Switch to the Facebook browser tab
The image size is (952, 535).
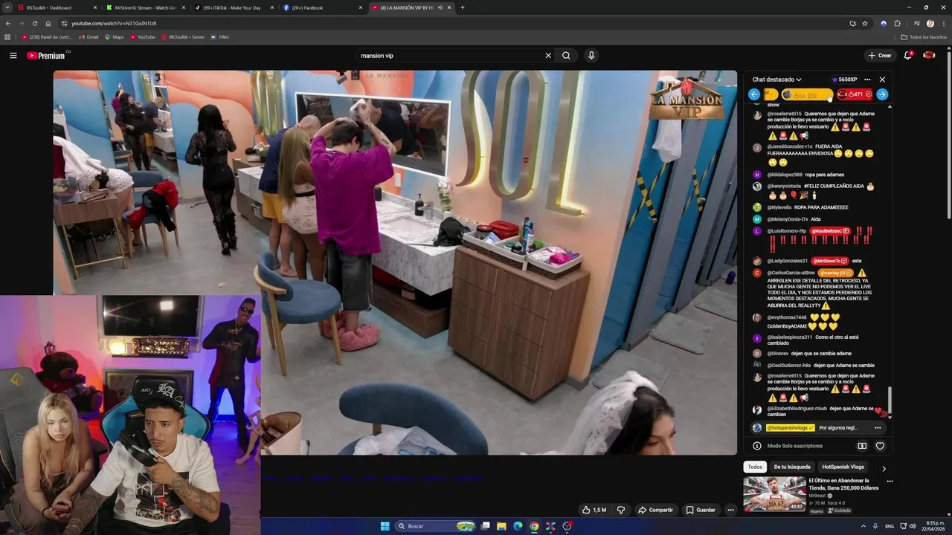coord(321,7)
